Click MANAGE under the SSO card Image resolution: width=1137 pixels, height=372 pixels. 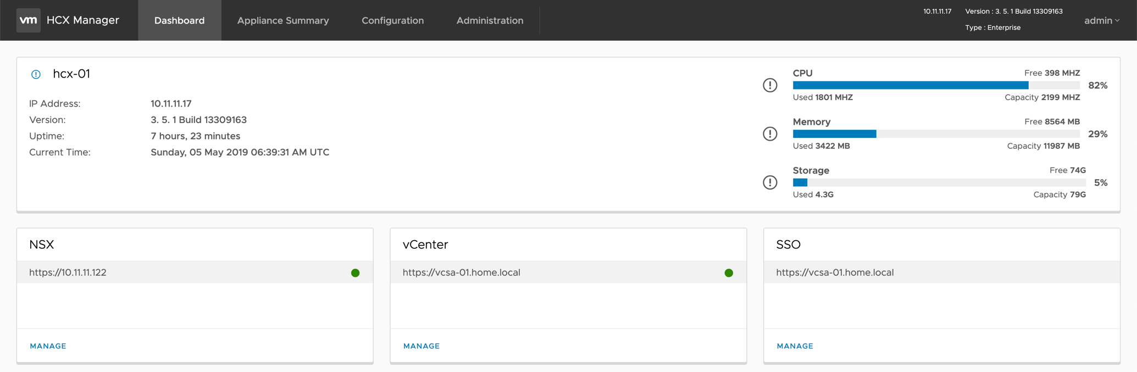[795, 346]
